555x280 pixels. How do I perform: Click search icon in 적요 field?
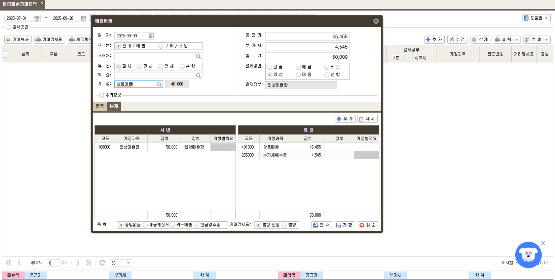pyautogui.click(x=198, y=75)
